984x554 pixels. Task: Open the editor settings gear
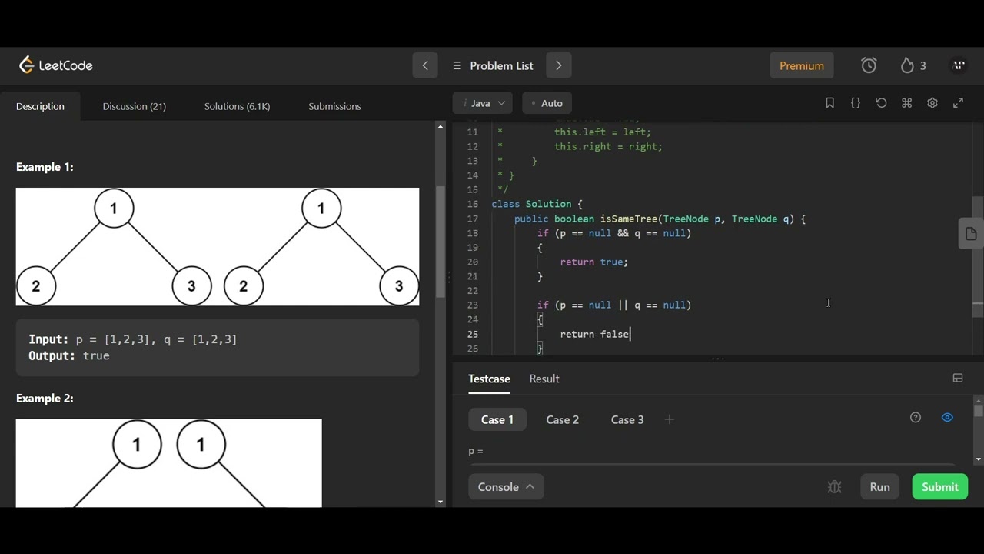(x=932, y=103)
